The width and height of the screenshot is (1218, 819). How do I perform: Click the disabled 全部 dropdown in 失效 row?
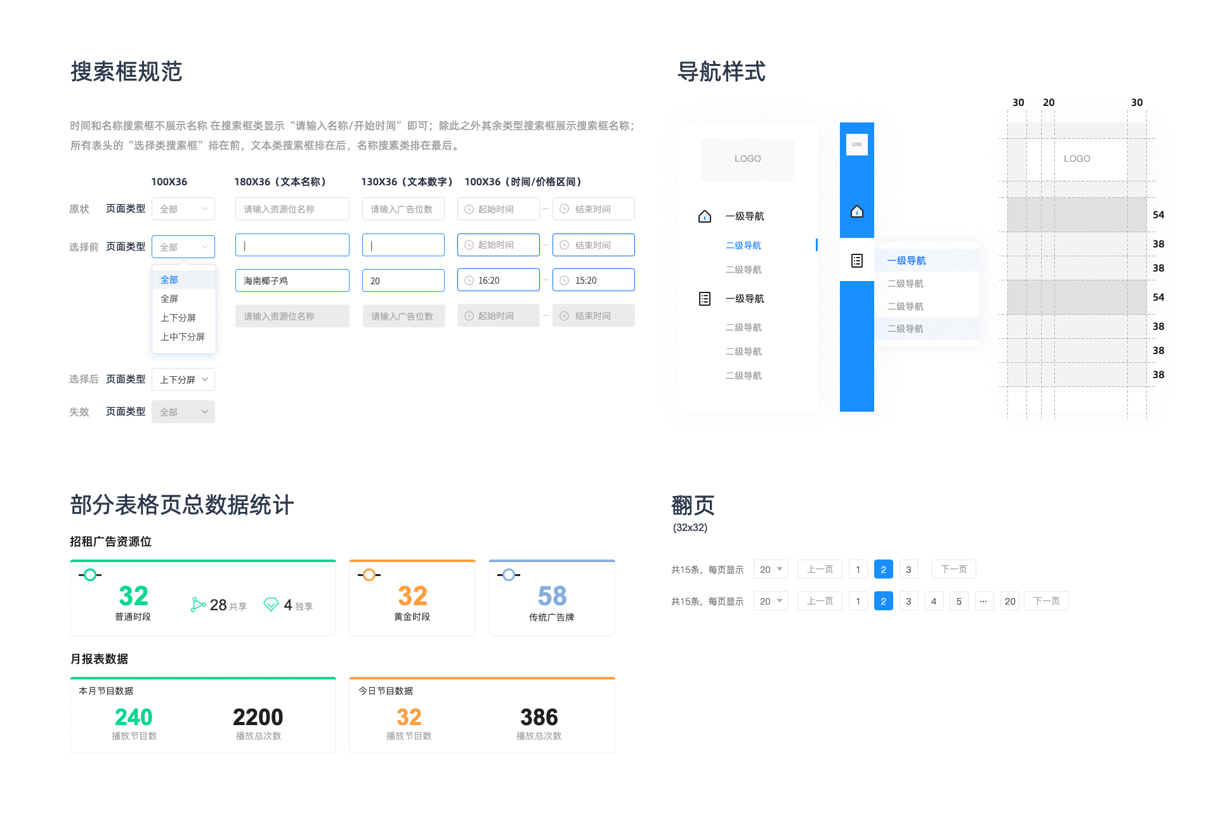click(183, 412)
